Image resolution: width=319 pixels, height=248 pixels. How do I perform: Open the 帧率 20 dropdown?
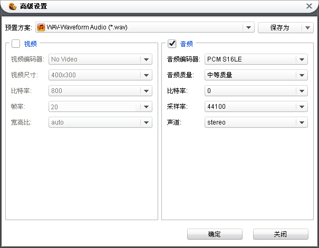point(100,107)
